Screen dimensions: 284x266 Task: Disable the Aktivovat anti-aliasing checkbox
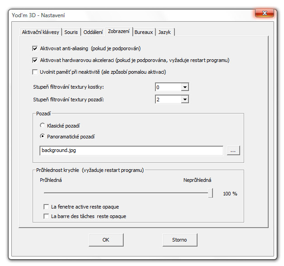point(35,48)
